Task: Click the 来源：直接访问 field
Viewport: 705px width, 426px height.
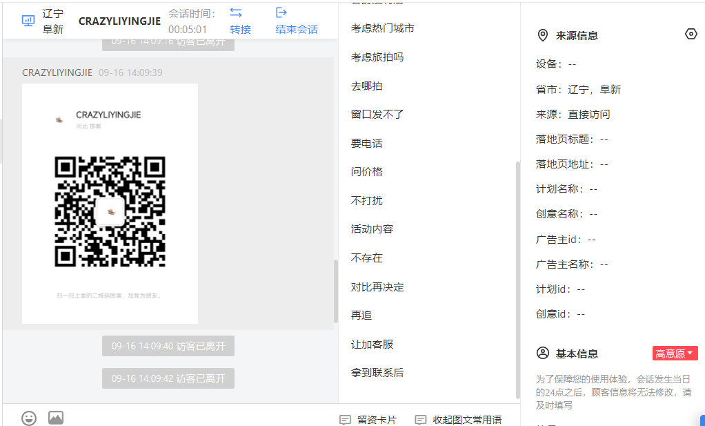Action: 573,114
